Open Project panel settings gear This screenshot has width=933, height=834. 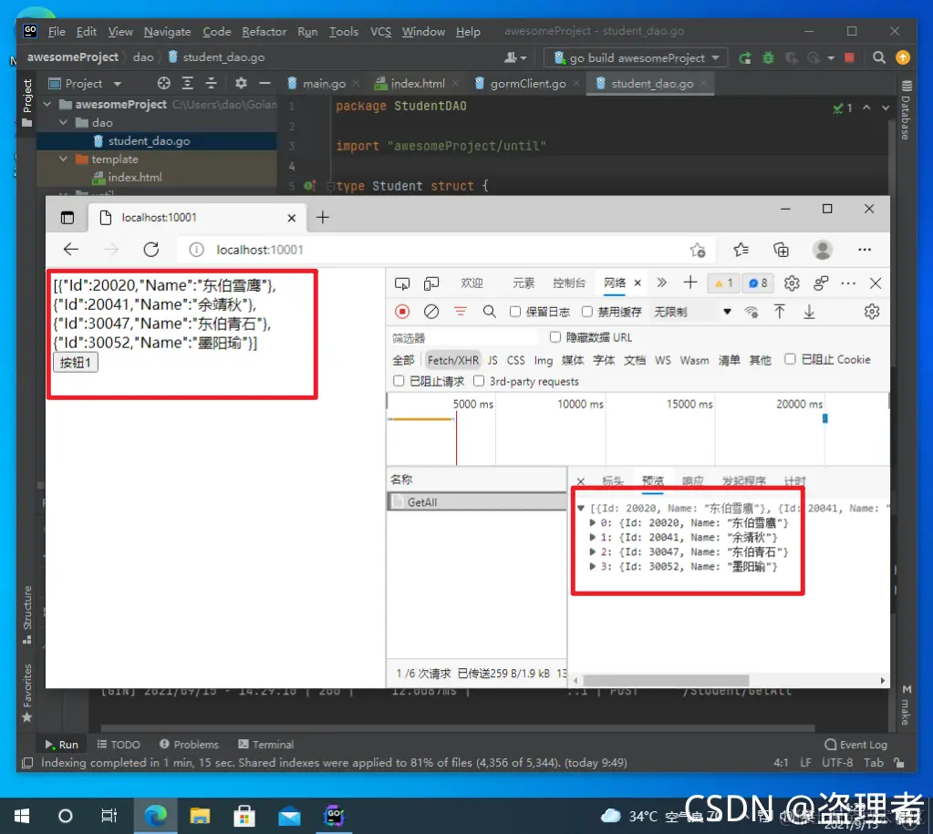tap(241, 83)
